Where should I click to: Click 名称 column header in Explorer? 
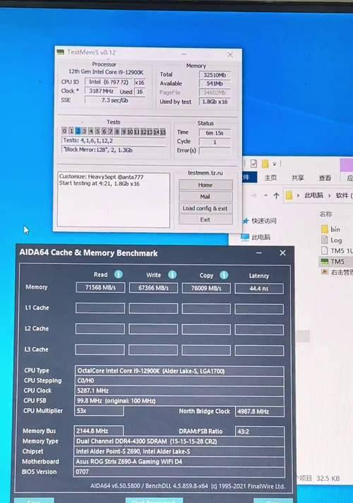(325, 214)
